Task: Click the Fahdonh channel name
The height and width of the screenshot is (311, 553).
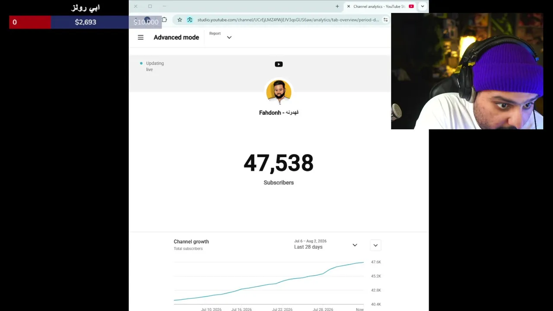Action: pyautogui.click(x=279, y=113)
